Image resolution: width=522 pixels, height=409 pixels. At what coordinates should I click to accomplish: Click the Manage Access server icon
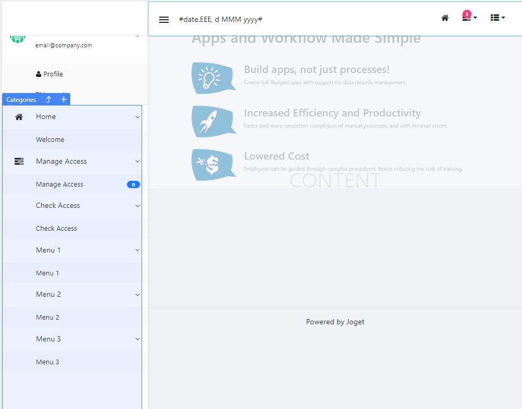point(19,161)
